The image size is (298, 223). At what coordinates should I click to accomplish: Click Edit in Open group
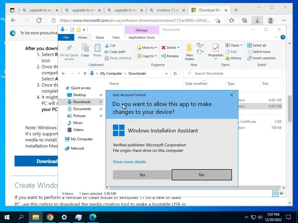[x=231, y=52]
